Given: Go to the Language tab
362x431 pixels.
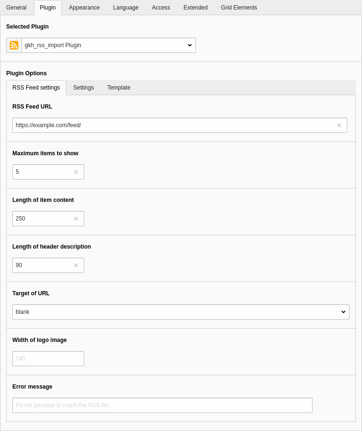Looking at the screenshot, I should click(126, 8).
